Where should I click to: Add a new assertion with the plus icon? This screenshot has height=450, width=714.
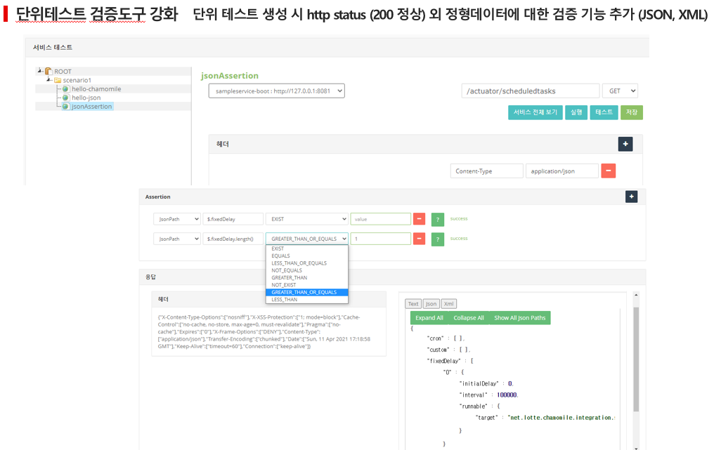[631, 197]
